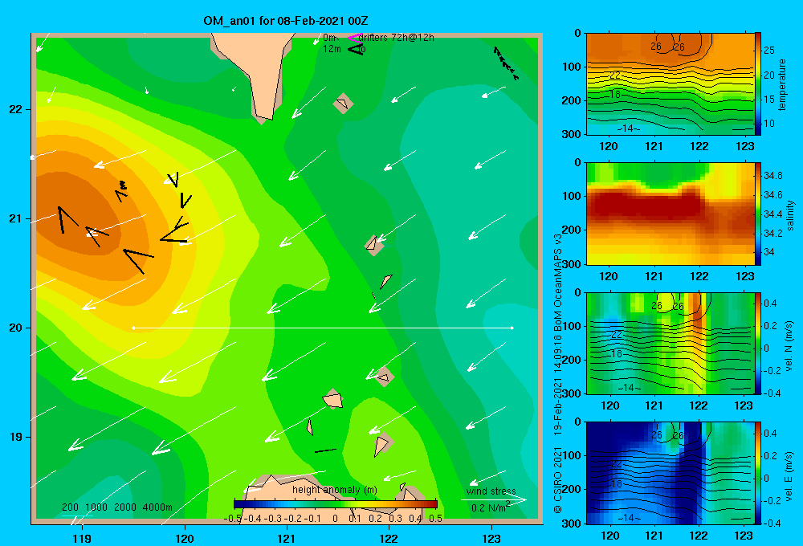Click longitude label 121 on main map
803x546 pixels.
coord(287,538)
